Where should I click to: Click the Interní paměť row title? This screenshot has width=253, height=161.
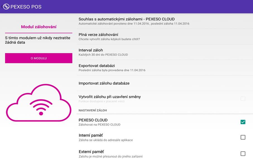point(91,135)
